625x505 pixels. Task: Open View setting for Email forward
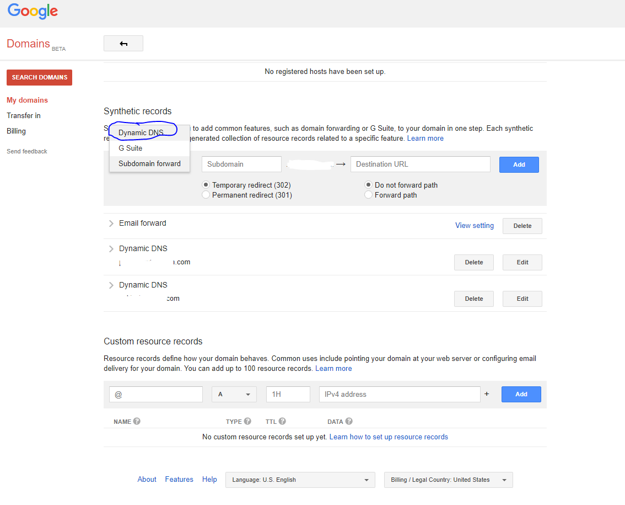pos(475,226)
